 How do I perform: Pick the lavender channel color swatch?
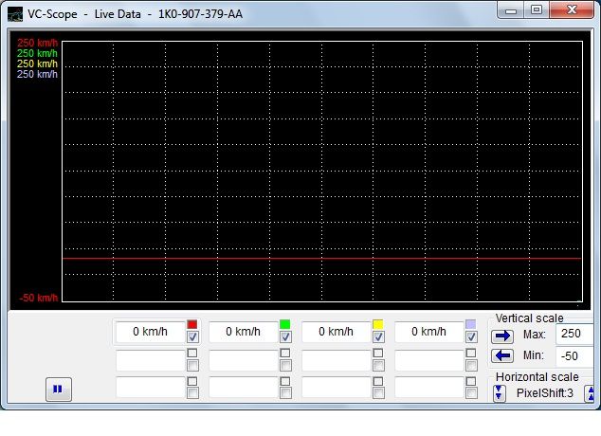click(471, 324)
